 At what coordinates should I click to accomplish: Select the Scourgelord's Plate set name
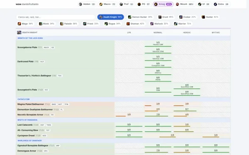pyautogui.click(x=27, y=90)
